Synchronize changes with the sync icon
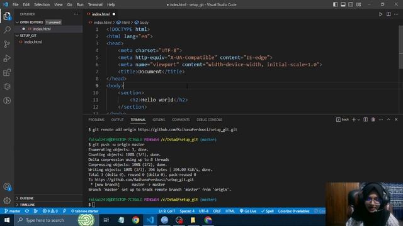Image resolution: width=403 pixels, height=226 pixels. [x=27, y=211]
